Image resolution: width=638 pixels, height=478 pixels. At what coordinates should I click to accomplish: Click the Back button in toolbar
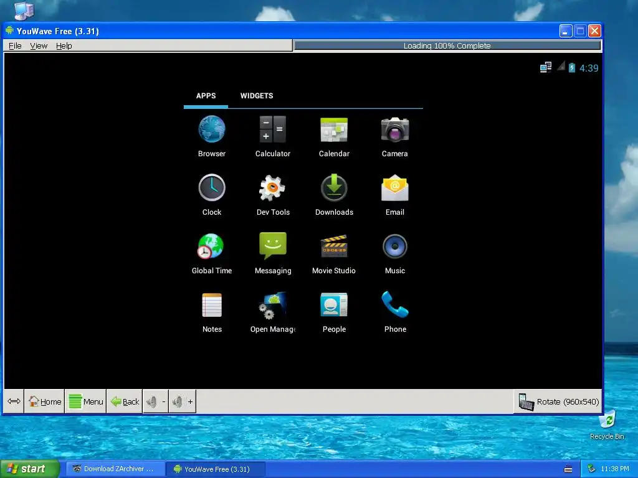point(125,401)
